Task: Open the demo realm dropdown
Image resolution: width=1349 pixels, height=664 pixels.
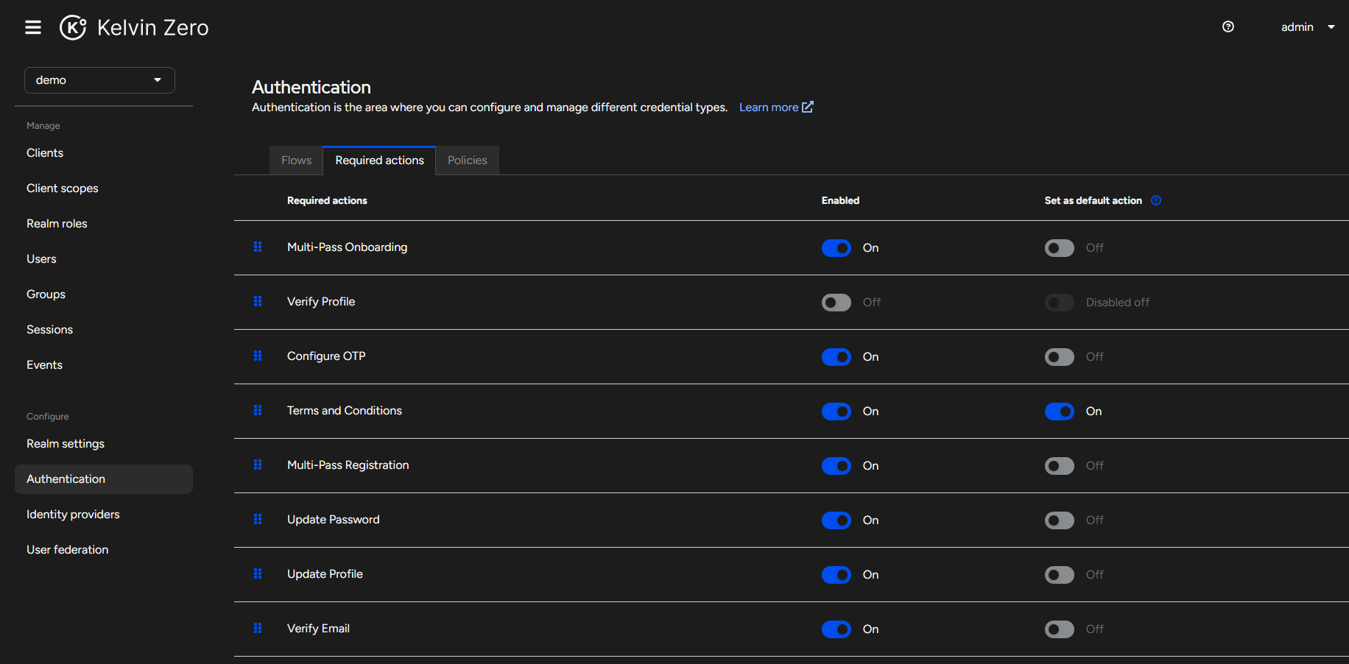Action: pyautogui.click(x=99, y=80)
